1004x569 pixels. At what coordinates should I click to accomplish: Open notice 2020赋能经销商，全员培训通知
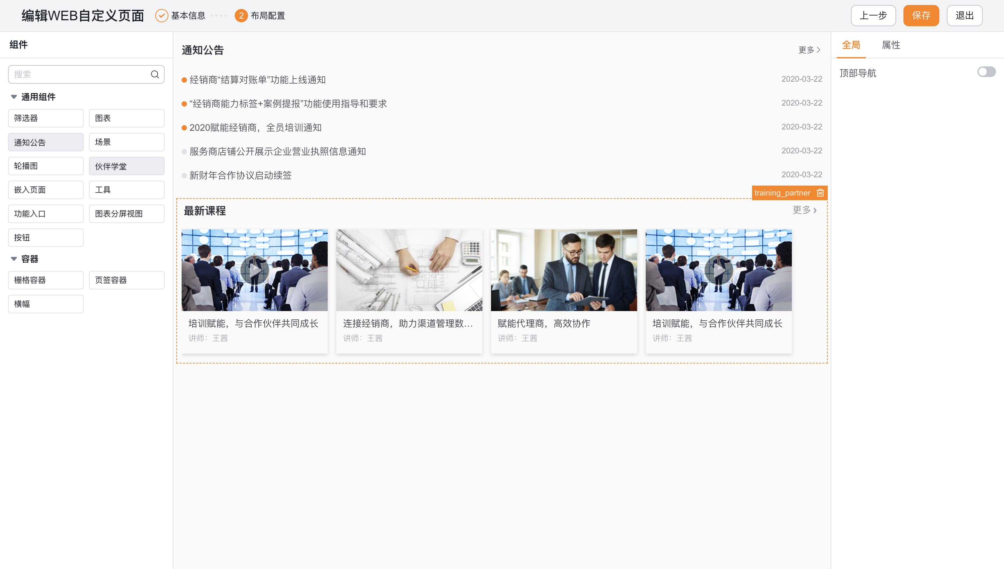point(256,128)
